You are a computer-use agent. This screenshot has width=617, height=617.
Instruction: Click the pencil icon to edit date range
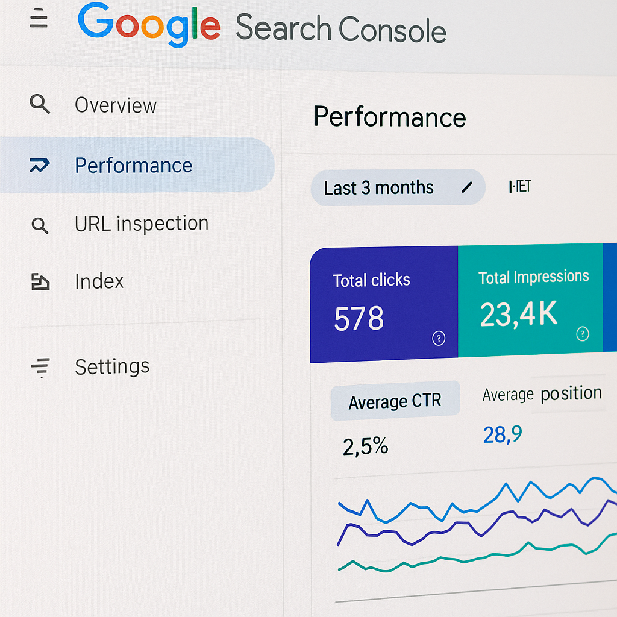tap(467, 187)
